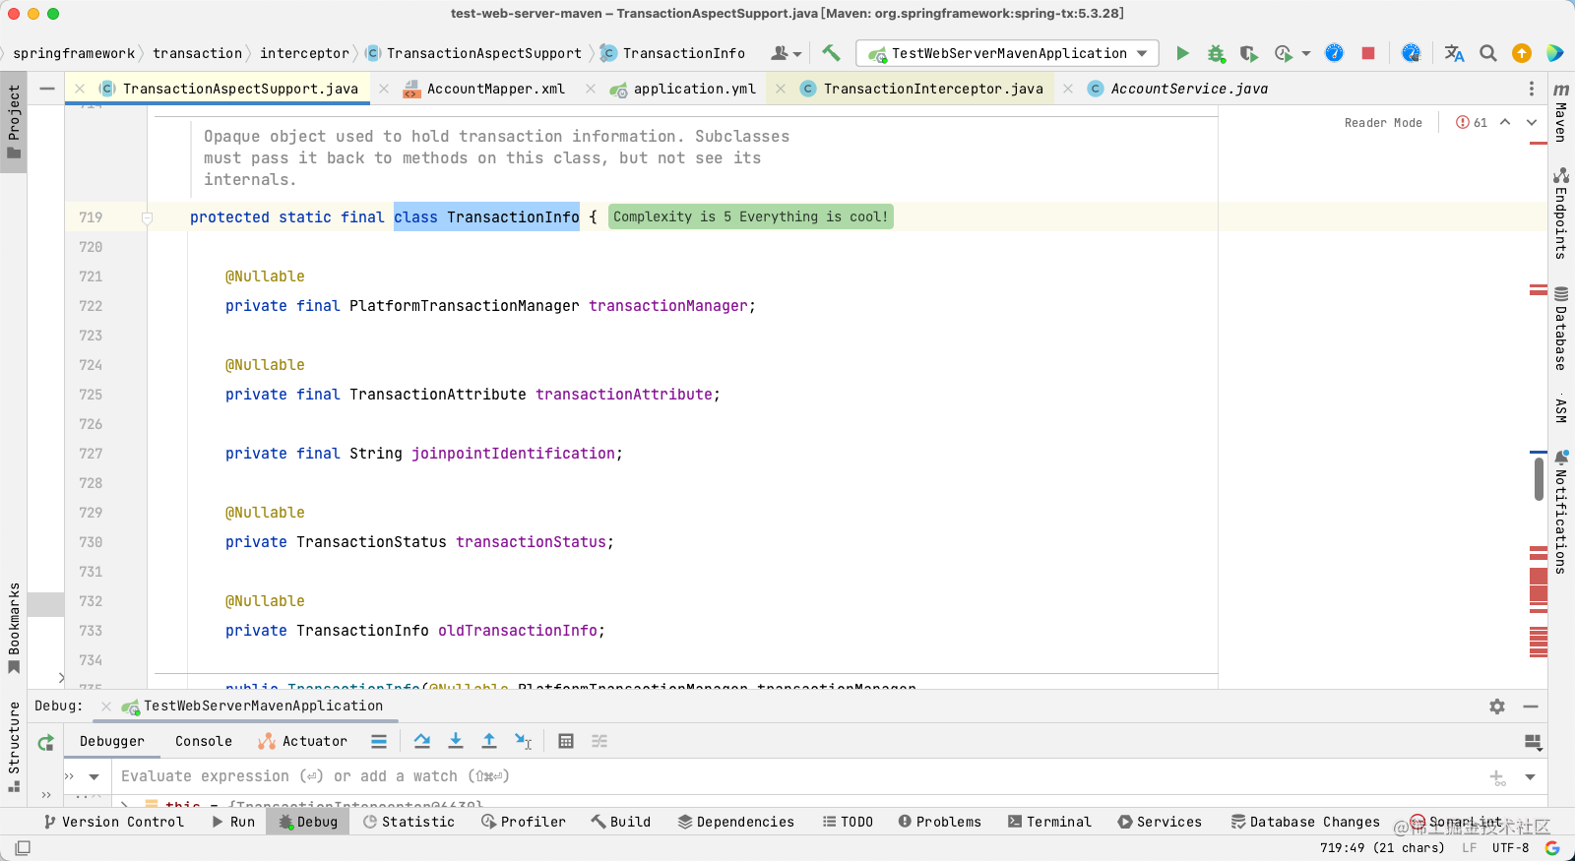
Task: Change file encoding from UTF-8 in status bar
Action: [1510, 847]
